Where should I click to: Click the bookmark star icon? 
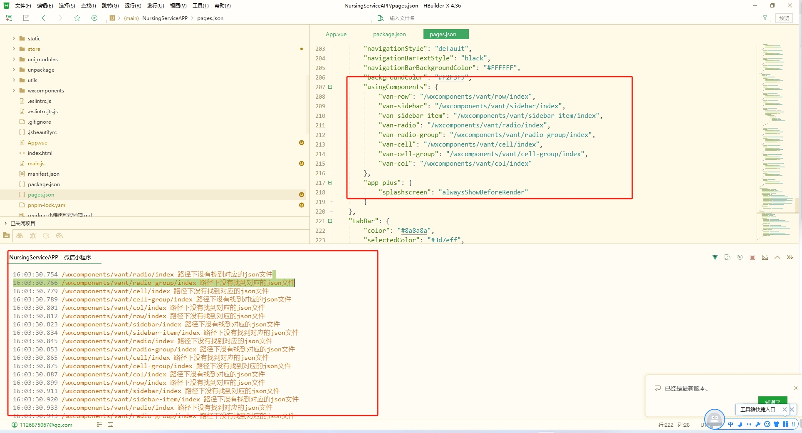click(x=77, y=18)
